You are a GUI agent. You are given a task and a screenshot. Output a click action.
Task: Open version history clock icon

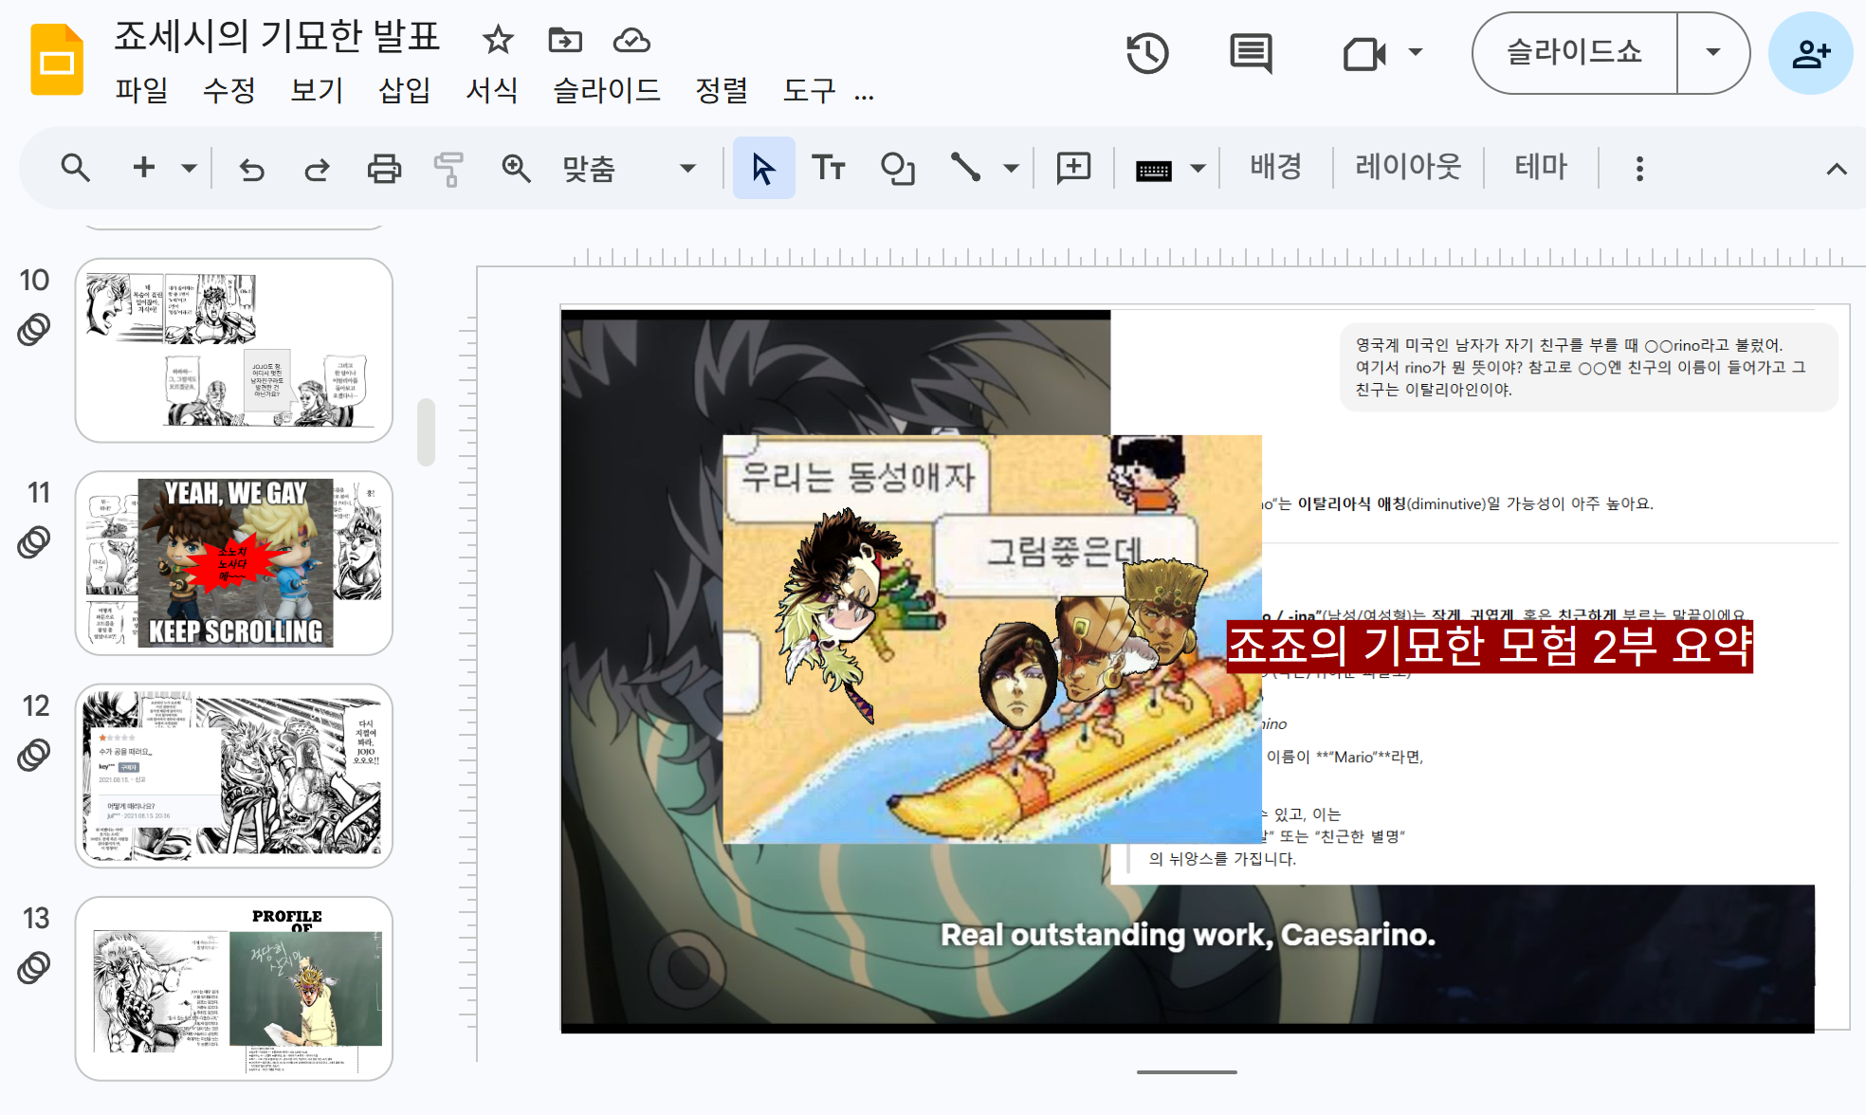point(1147,53)
